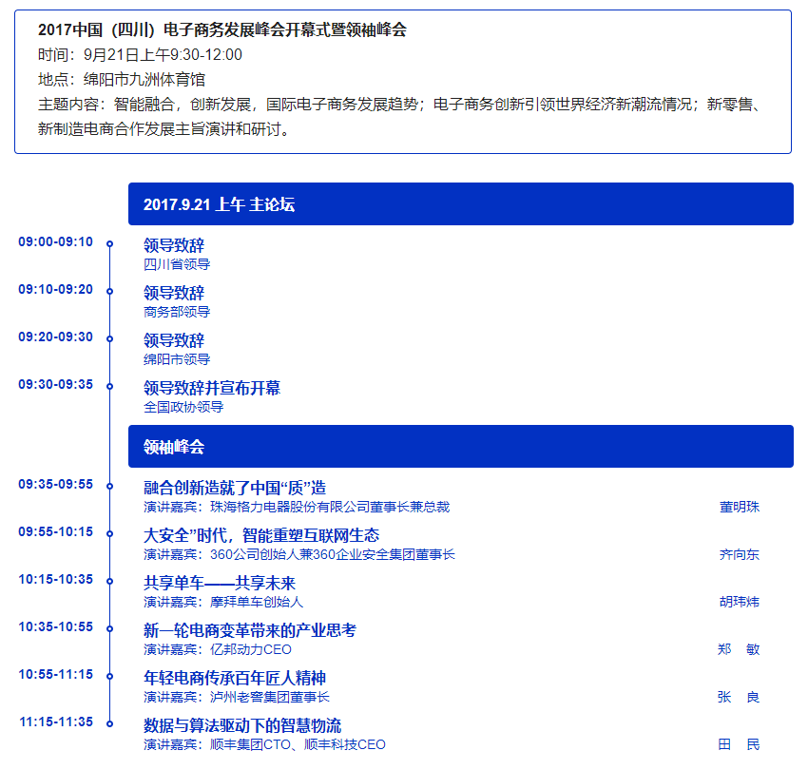Click the 09:55-10:15 time label
The width and height of the screenshot is (808, 770).
tap(56, 531)
